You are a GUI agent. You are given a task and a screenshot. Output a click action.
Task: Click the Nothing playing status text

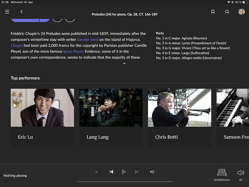click(x=15, y=175)
